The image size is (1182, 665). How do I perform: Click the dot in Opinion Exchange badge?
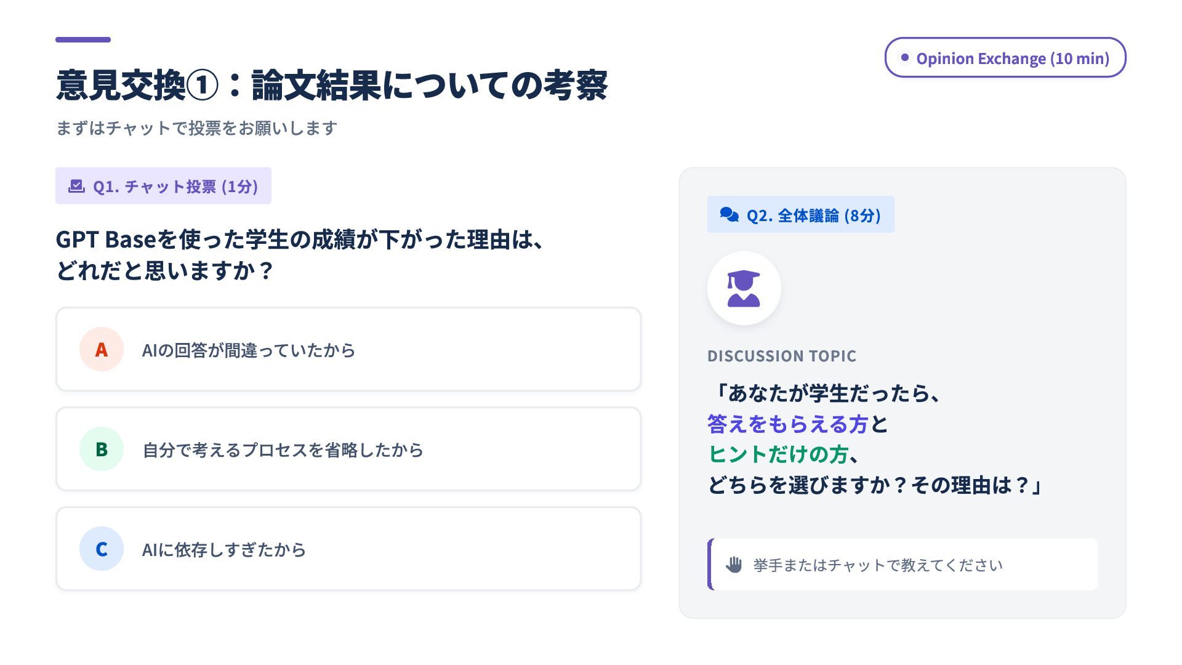904,58
